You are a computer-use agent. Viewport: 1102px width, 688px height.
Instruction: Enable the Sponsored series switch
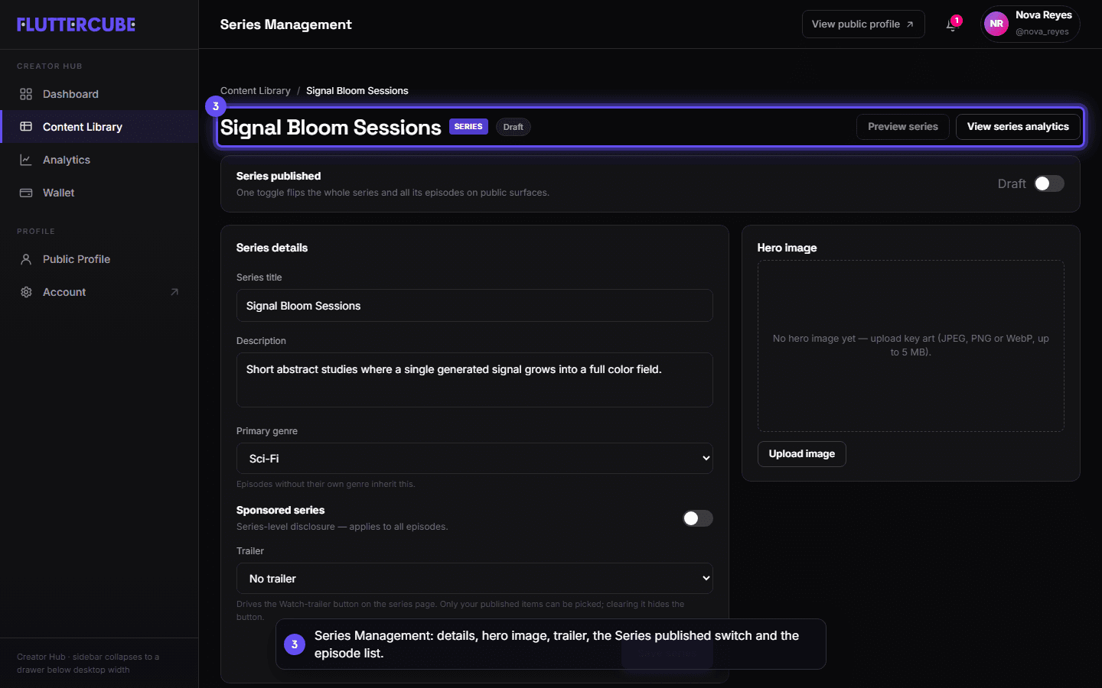698,518
